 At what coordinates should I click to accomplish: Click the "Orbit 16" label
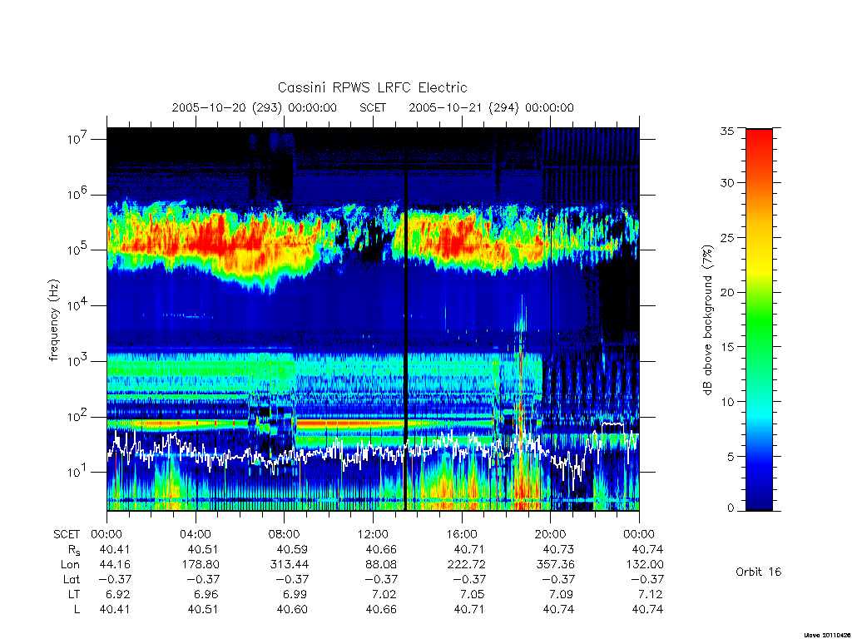coord(758,572)
